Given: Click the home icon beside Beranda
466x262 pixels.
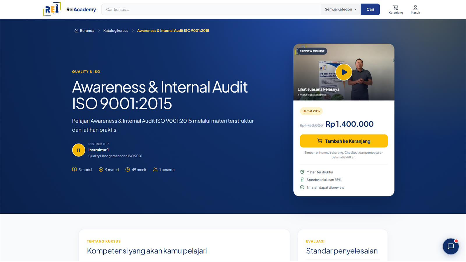Looking at the screenshot, I should point(76,31).
